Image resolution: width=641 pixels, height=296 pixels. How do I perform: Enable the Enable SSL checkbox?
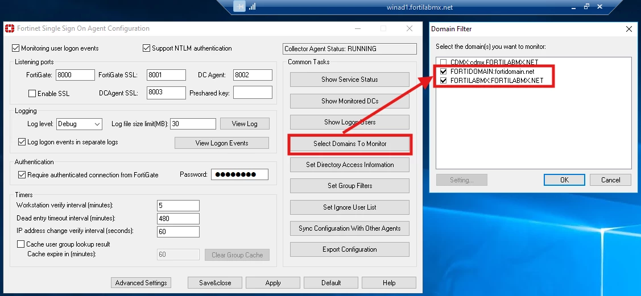(x=32, y=94)
